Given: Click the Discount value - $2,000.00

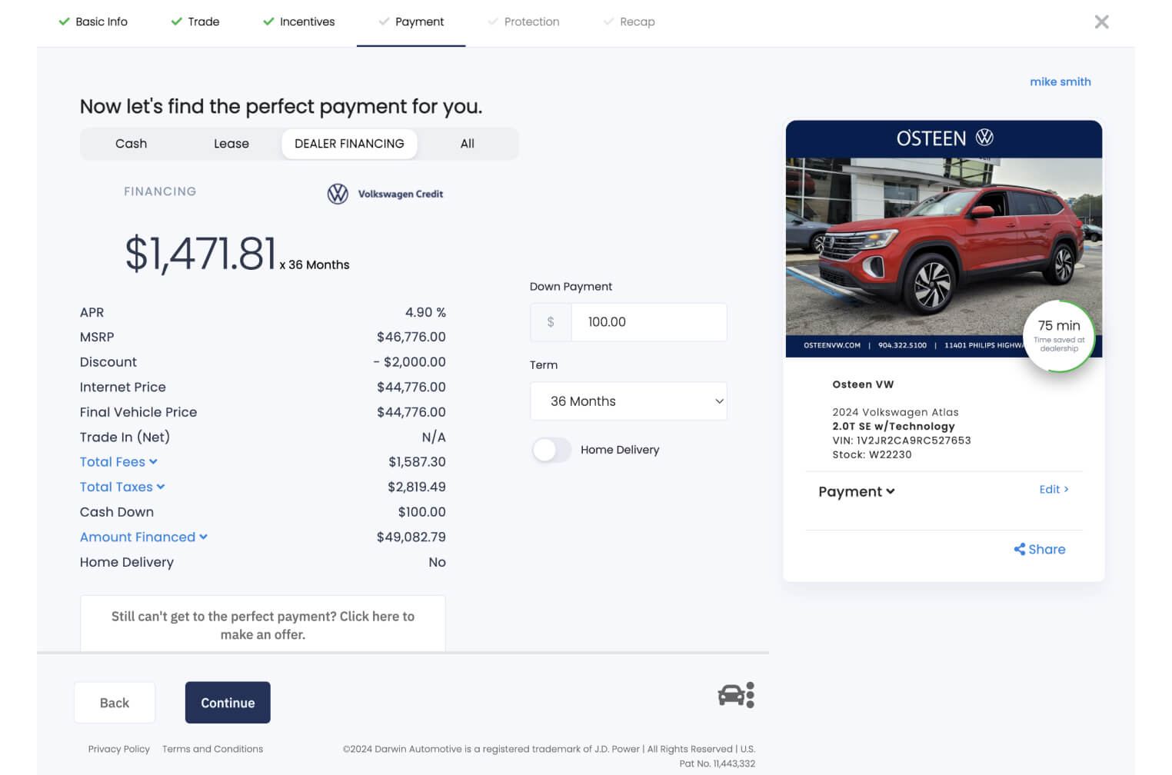Looking at the screenshot, I should pos(409,362).
